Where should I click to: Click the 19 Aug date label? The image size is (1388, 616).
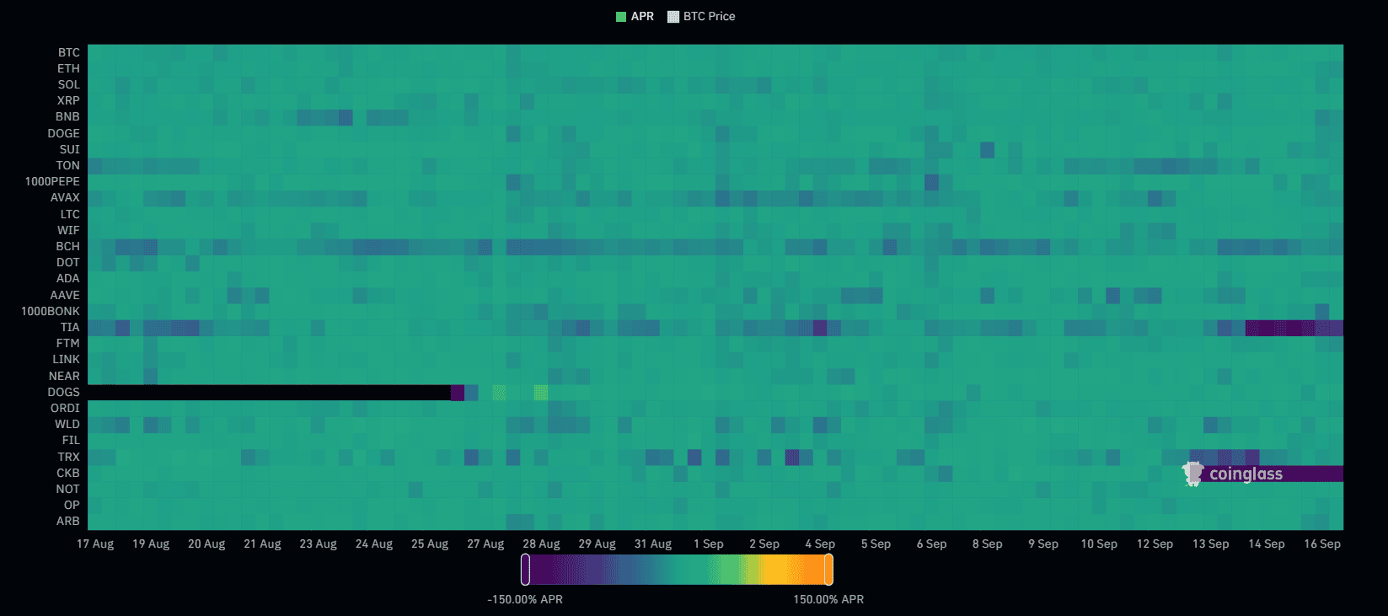pos(151,544)
